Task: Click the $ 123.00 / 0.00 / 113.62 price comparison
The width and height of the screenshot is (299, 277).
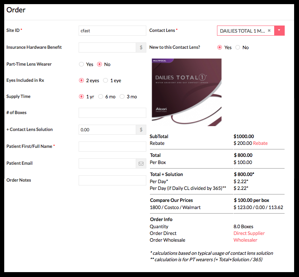Action: click(258, 207)
